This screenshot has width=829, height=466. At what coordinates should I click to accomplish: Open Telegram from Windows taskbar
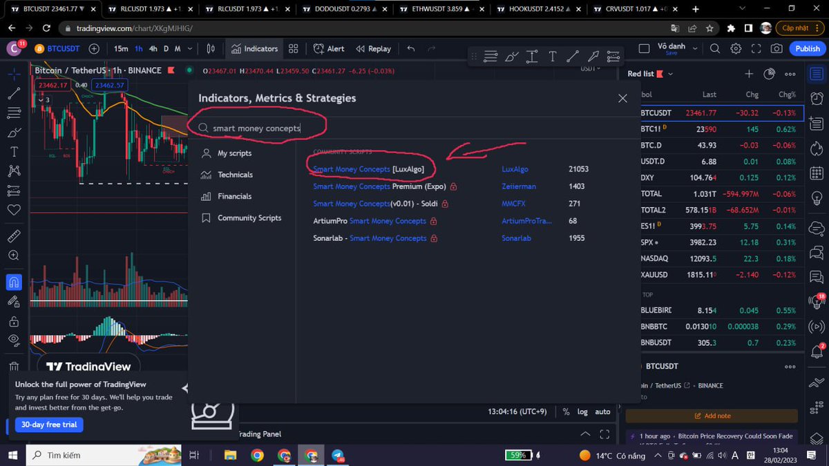pos(339,456)
